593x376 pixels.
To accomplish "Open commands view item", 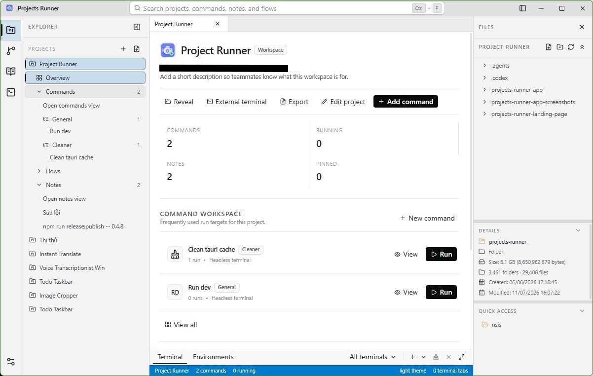I will tap(72, 106).
